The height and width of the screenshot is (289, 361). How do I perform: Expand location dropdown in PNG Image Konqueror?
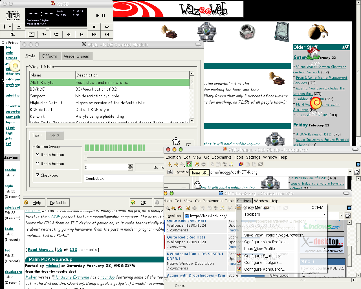tap(350, 172)
